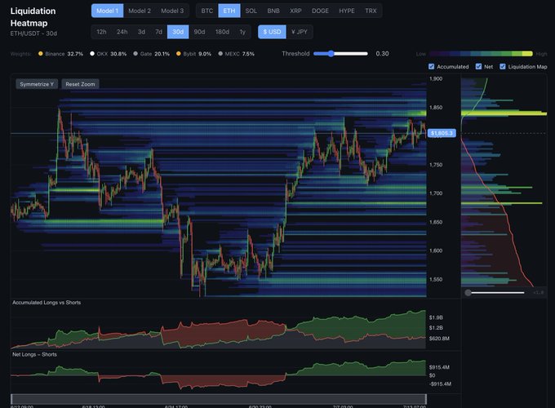
Task: Switch currency to ¥ JPY
Action: point(300,32)
